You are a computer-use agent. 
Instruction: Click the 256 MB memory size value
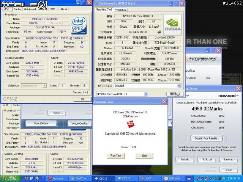125,64
